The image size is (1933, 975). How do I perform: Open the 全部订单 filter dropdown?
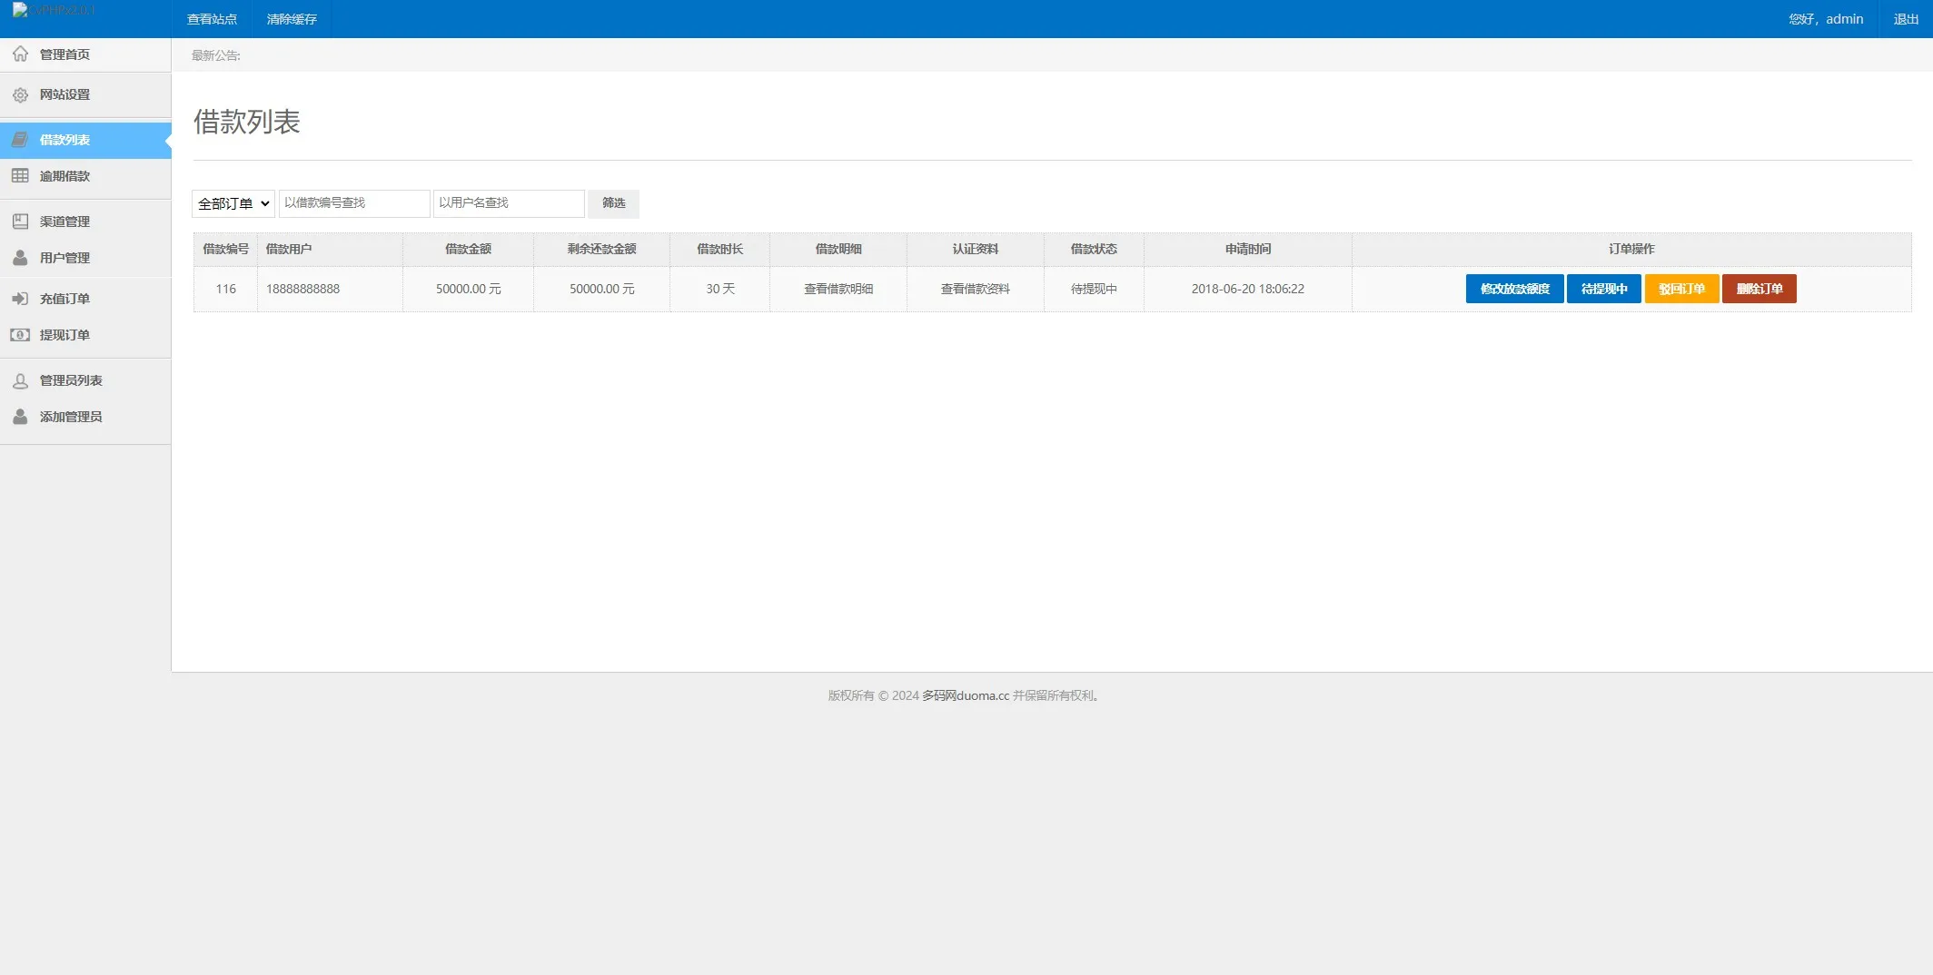coord(233,203)
